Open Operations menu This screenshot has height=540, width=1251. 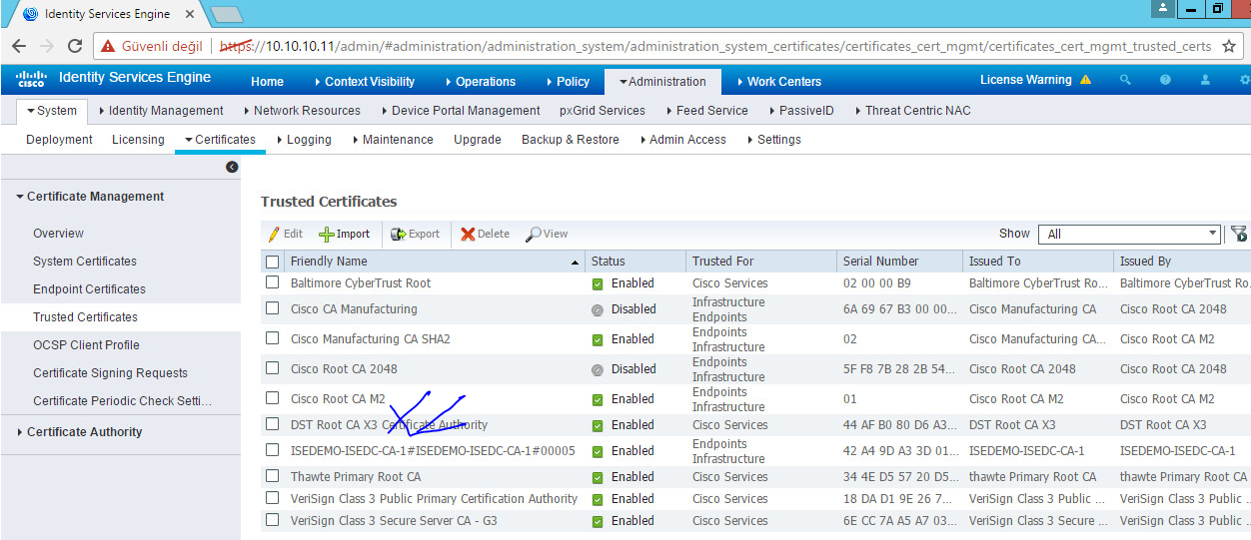[479, 82]
